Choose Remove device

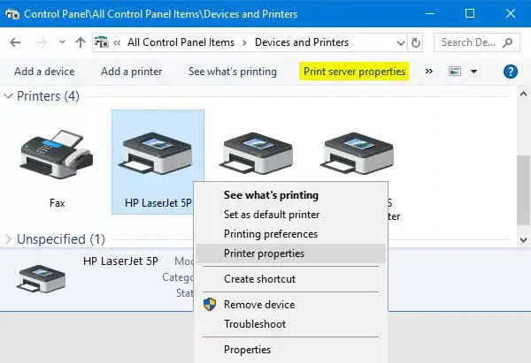pyautogui.click(x=259, y=305)
